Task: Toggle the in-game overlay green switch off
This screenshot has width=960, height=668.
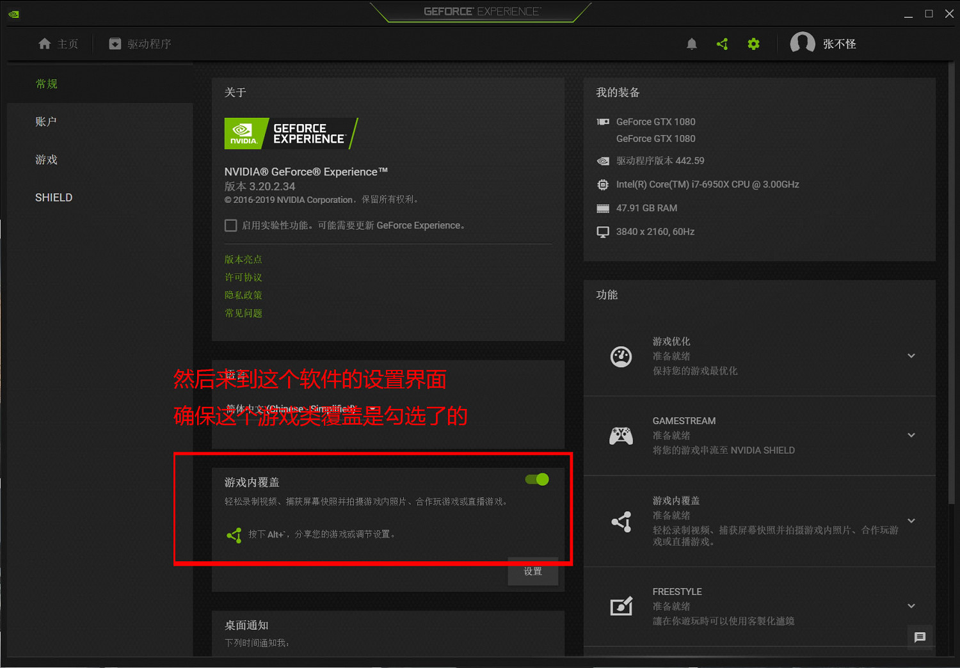Action: [536, 479]
